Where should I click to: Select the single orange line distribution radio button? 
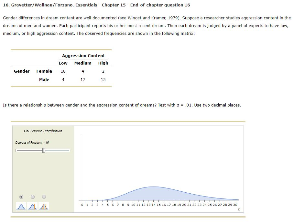(33, 197)
